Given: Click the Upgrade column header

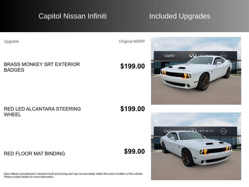Looking at the screenshot, I should click(11, 41).
